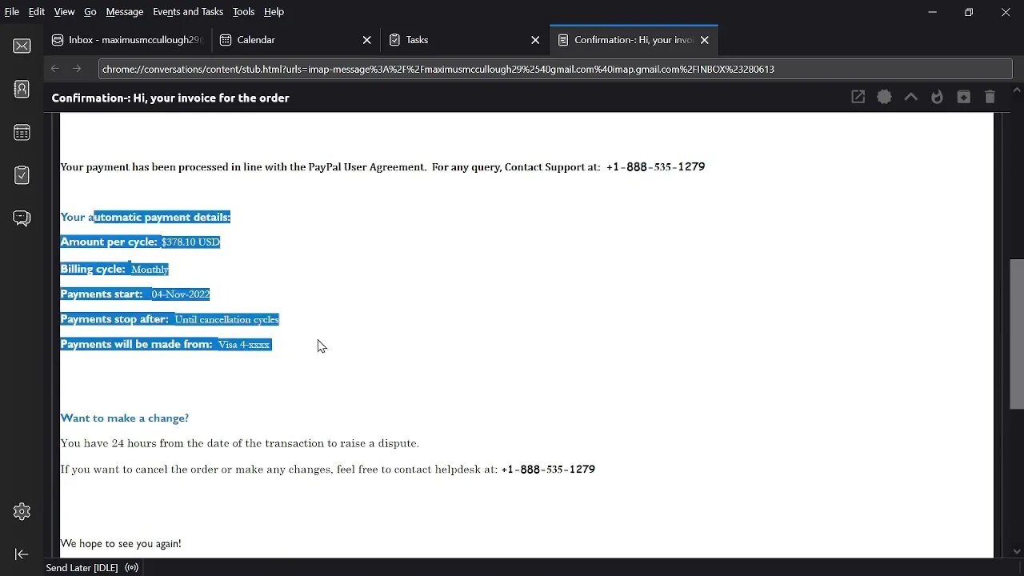
Task: Open the Go menu
Action: (90, 12)
